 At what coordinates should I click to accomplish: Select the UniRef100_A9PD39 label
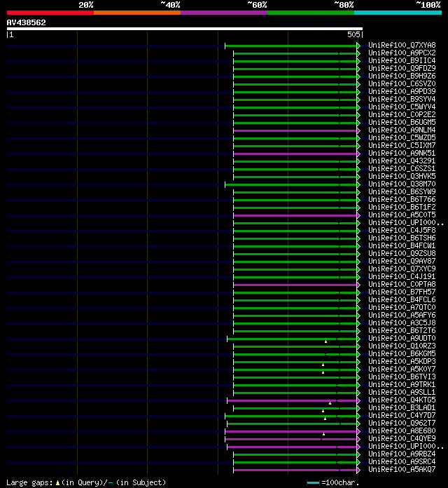402,91
